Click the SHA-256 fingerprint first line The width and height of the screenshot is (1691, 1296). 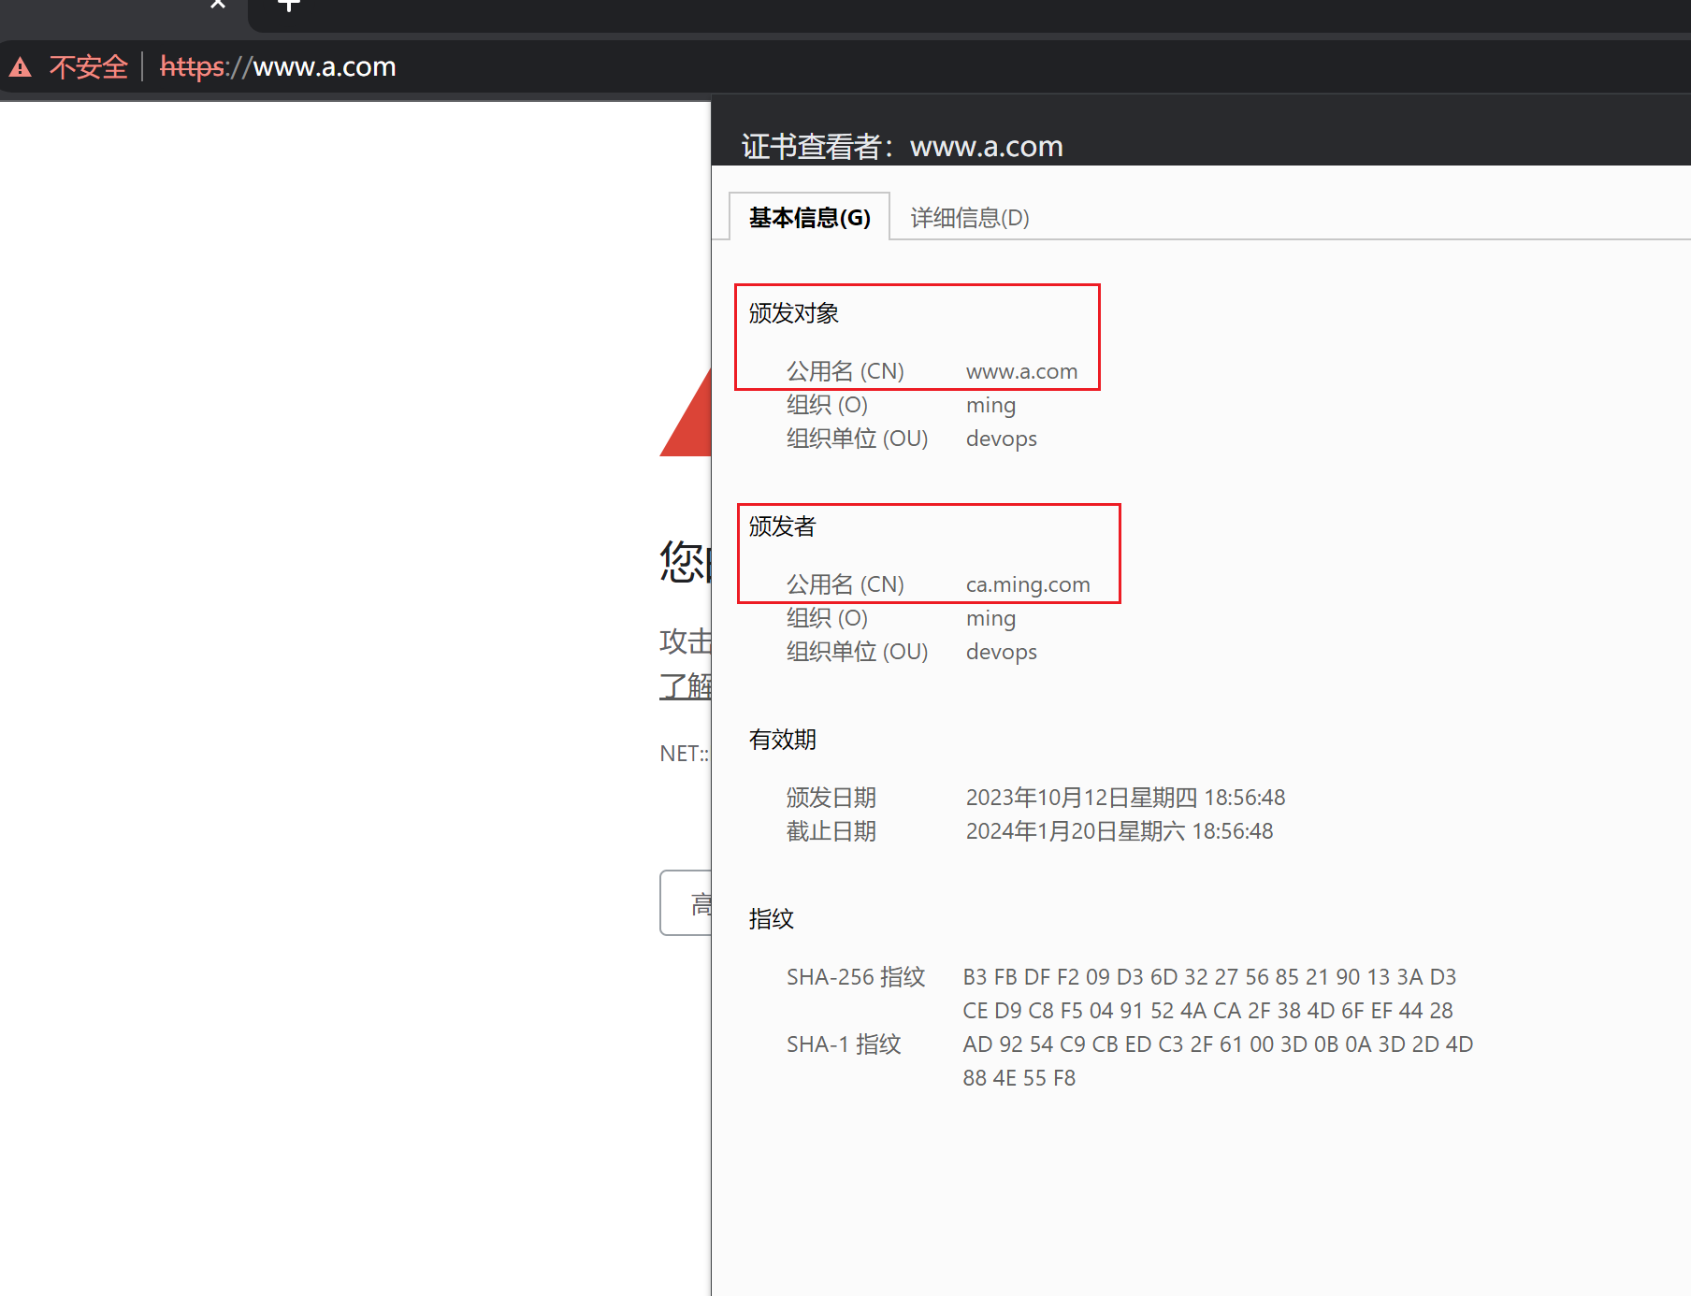[x=1208, y=977]
